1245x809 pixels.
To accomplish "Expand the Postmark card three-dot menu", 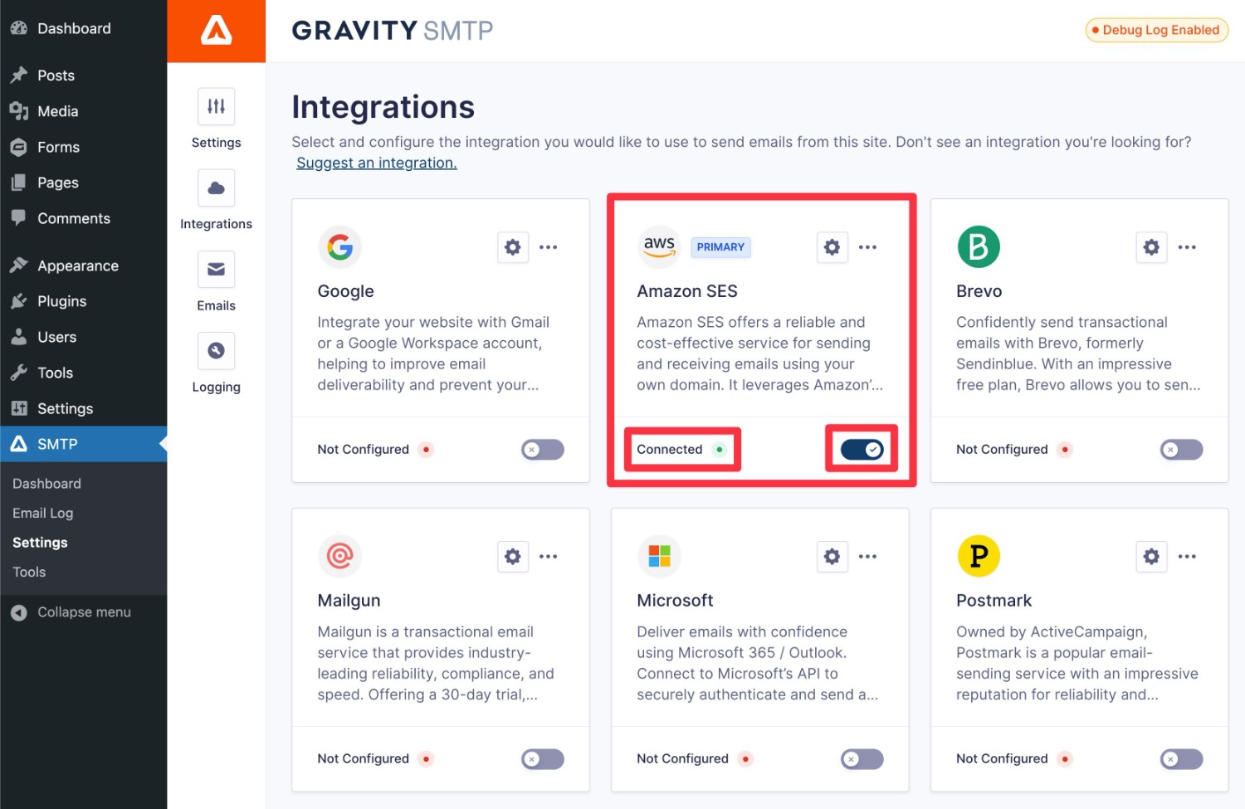I will [x=1187, y=557].
